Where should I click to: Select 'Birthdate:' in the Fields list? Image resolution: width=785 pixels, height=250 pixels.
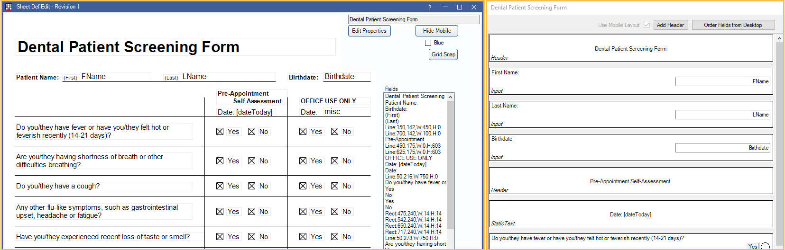tap(396, 109)
